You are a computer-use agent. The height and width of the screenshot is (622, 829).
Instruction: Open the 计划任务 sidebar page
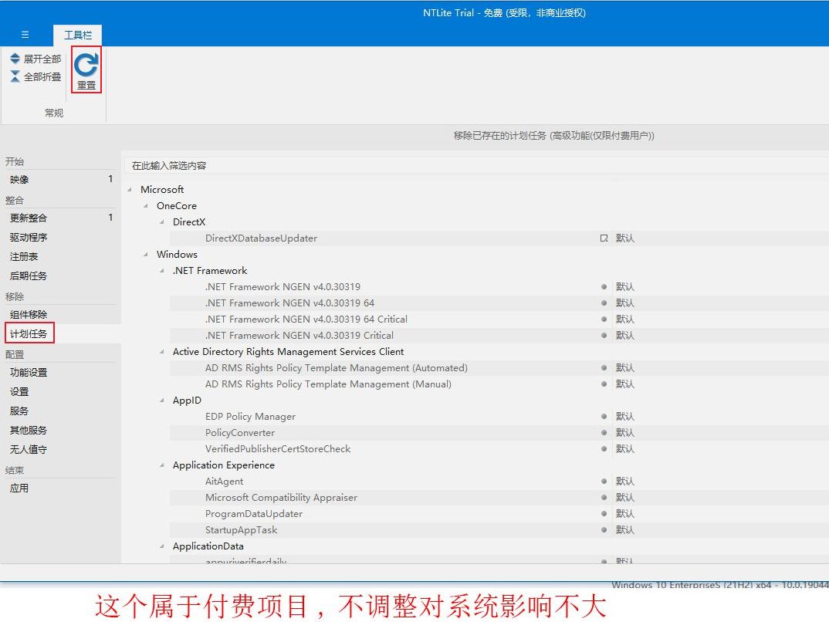(x=29, y=334)
